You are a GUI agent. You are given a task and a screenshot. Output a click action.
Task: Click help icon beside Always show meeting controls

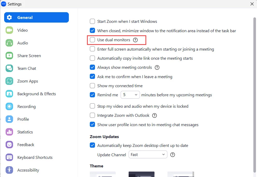[157, 67]
